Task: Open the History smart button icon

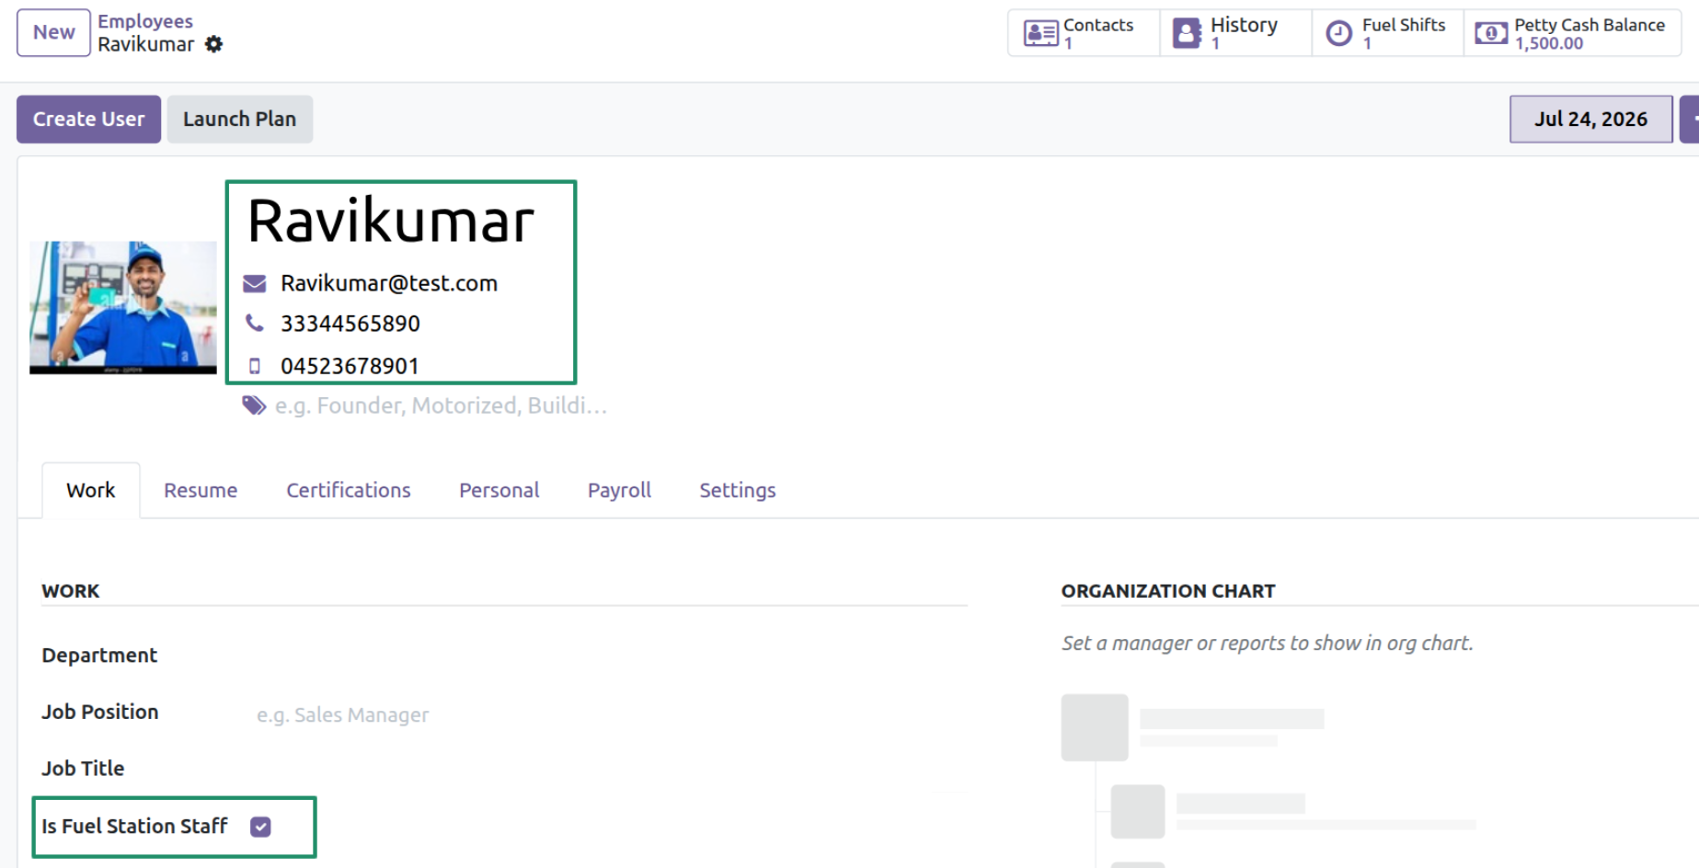Action: click(1187, 34)
